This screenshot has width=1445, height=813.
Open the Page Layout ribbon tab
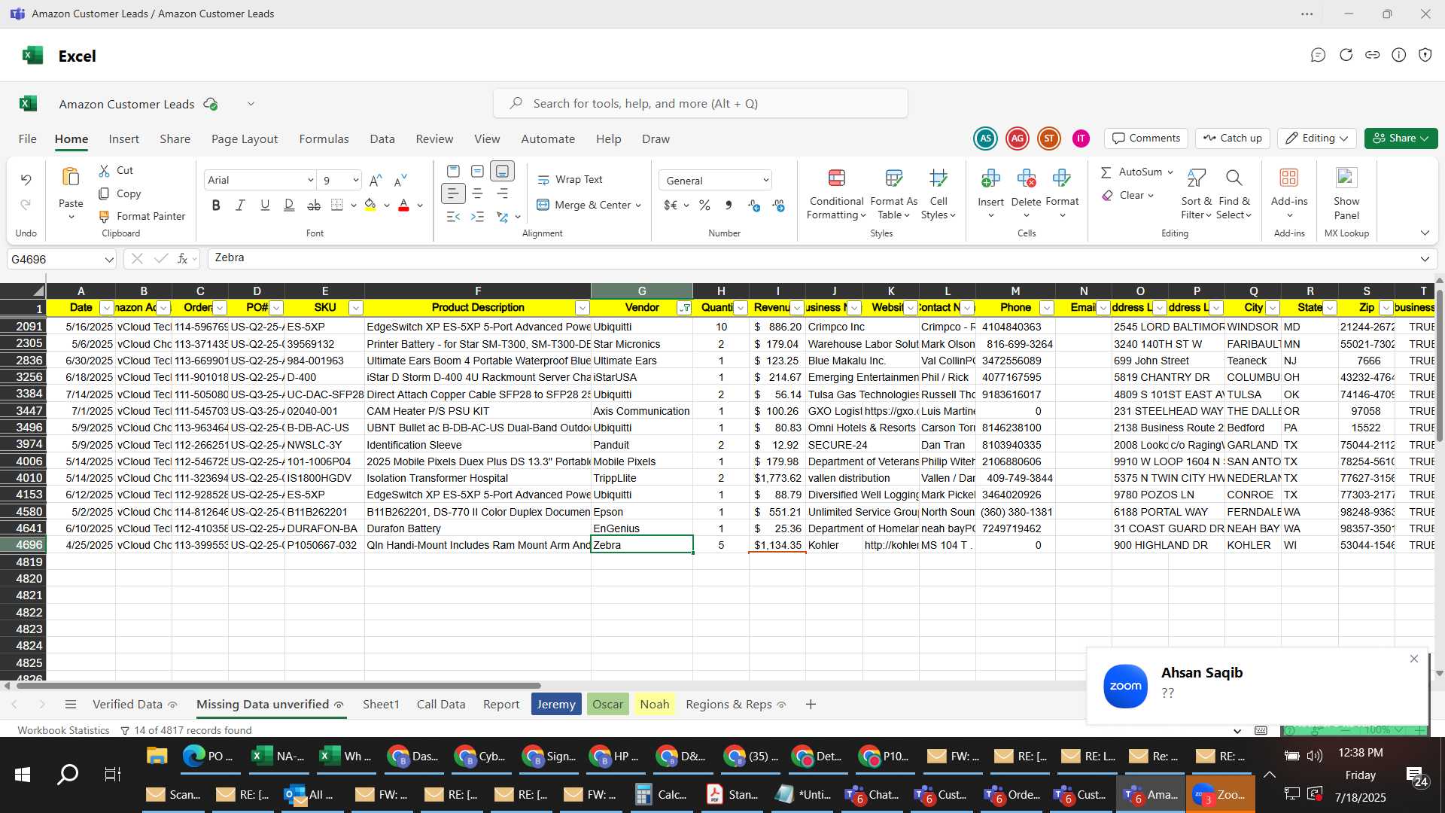coord(245,139)
